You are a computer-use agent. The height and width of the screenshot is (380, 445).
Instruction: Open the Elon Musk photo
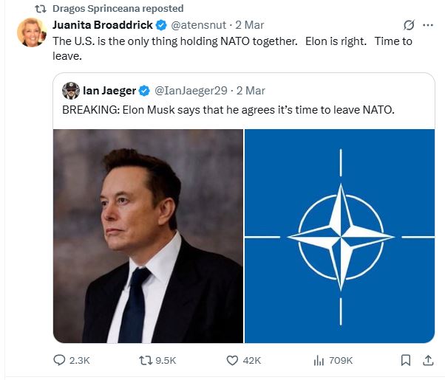[148, 236]
